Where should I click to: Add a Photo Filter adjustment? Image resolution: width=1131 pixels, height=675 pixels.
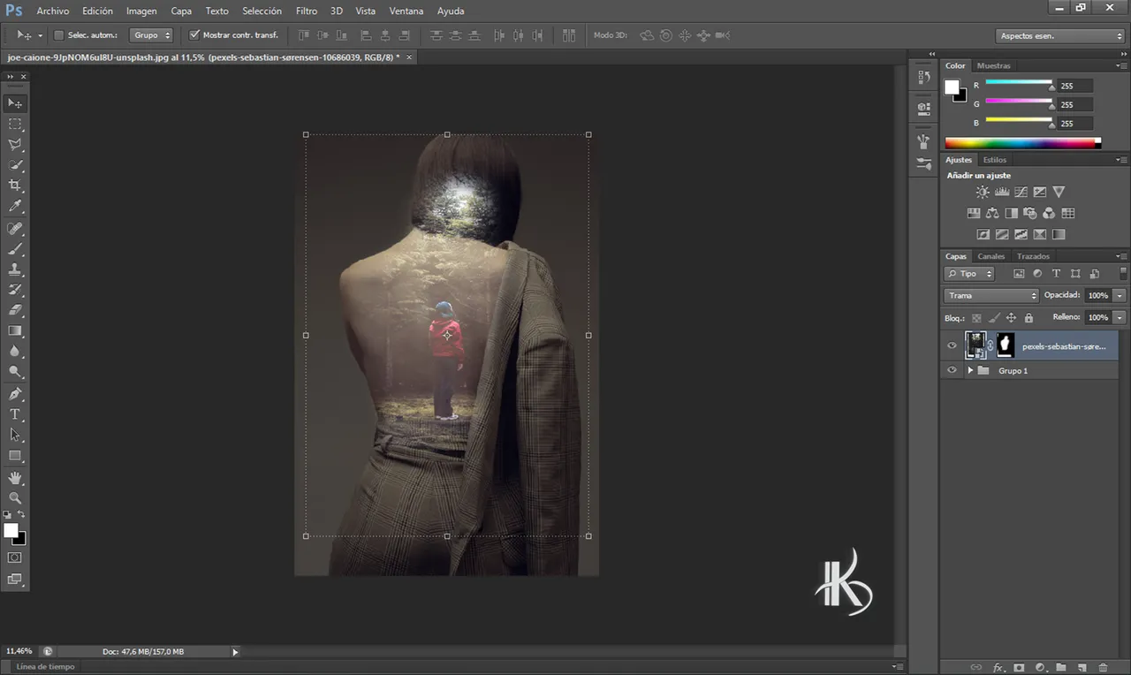pos(1030,213)
